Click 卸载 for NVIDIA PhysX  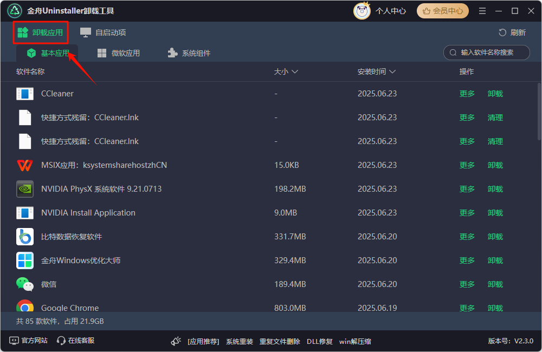[x=495, y=189]
